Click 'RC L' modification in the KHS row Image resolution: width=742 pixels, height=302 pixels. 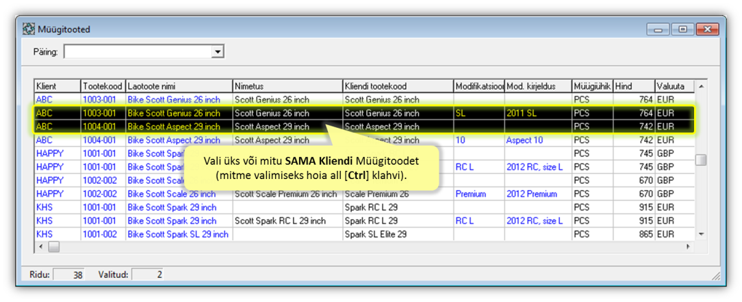479,221
